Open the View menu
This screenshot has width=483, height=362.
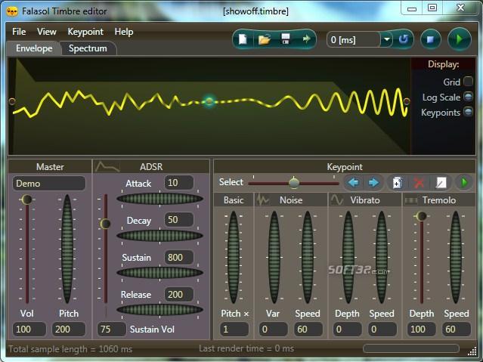tap(47, 32)
